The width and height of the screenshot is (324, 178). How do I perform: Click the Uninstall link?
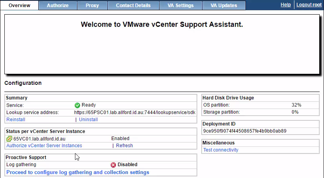pos(88,120)
